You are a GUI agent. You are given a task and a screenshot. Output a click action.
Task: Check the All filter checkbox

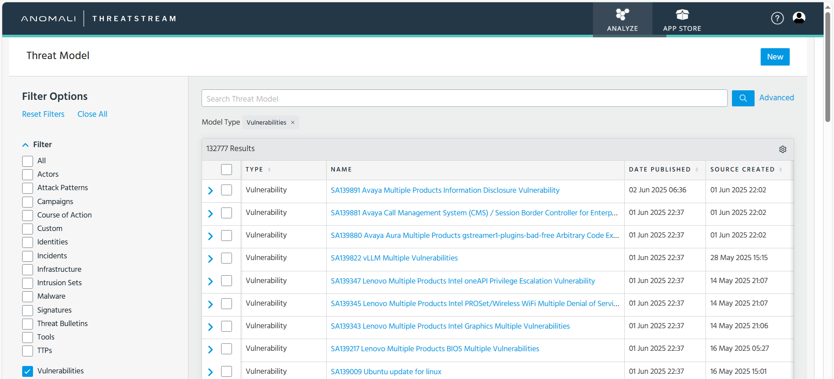point(27,161)
